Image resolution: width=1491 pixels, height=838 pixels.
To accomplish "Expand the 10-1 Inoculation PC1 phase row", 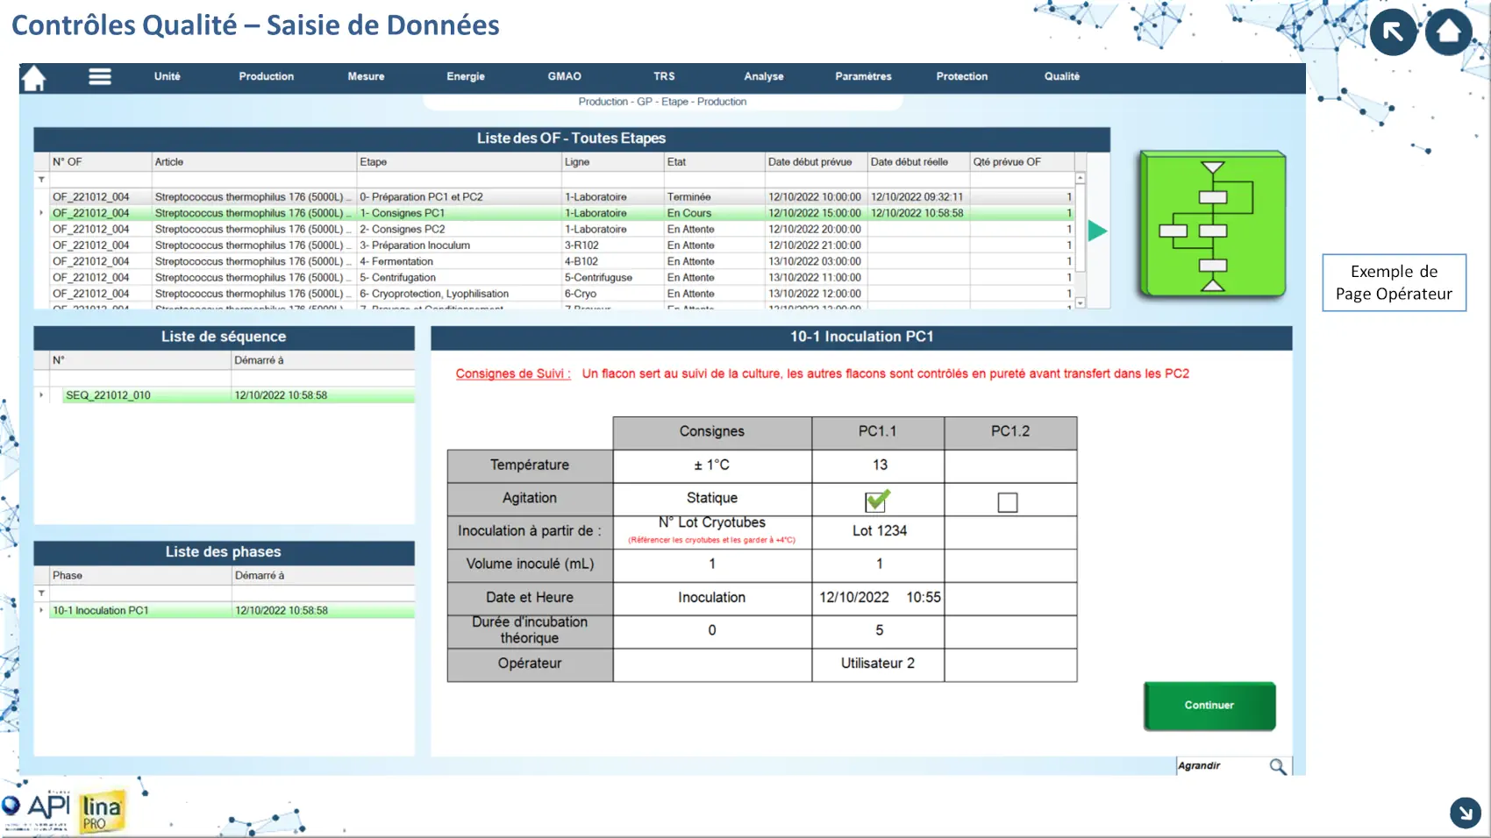I will click(x=41, y=610).
